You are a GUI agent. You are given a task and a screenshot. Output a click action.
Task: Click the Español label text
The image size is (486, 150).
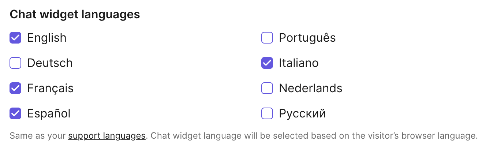click(x=49, y=113)
